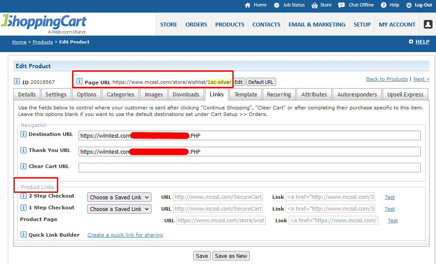Switch to the Images tab
Viewport: 436px width, 264px height.
154,95
